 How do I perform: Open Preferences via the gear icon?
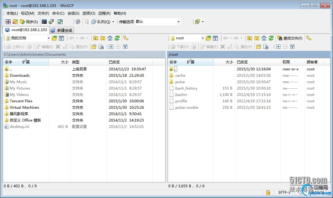coord(78,22)
